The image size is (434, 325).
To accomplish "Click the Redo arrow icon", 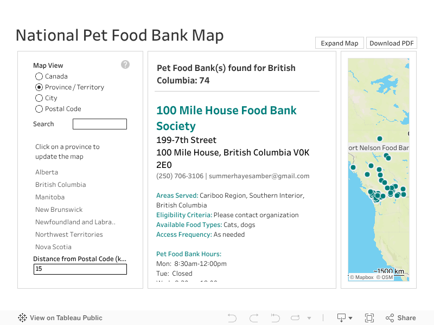I will point(253,318).
